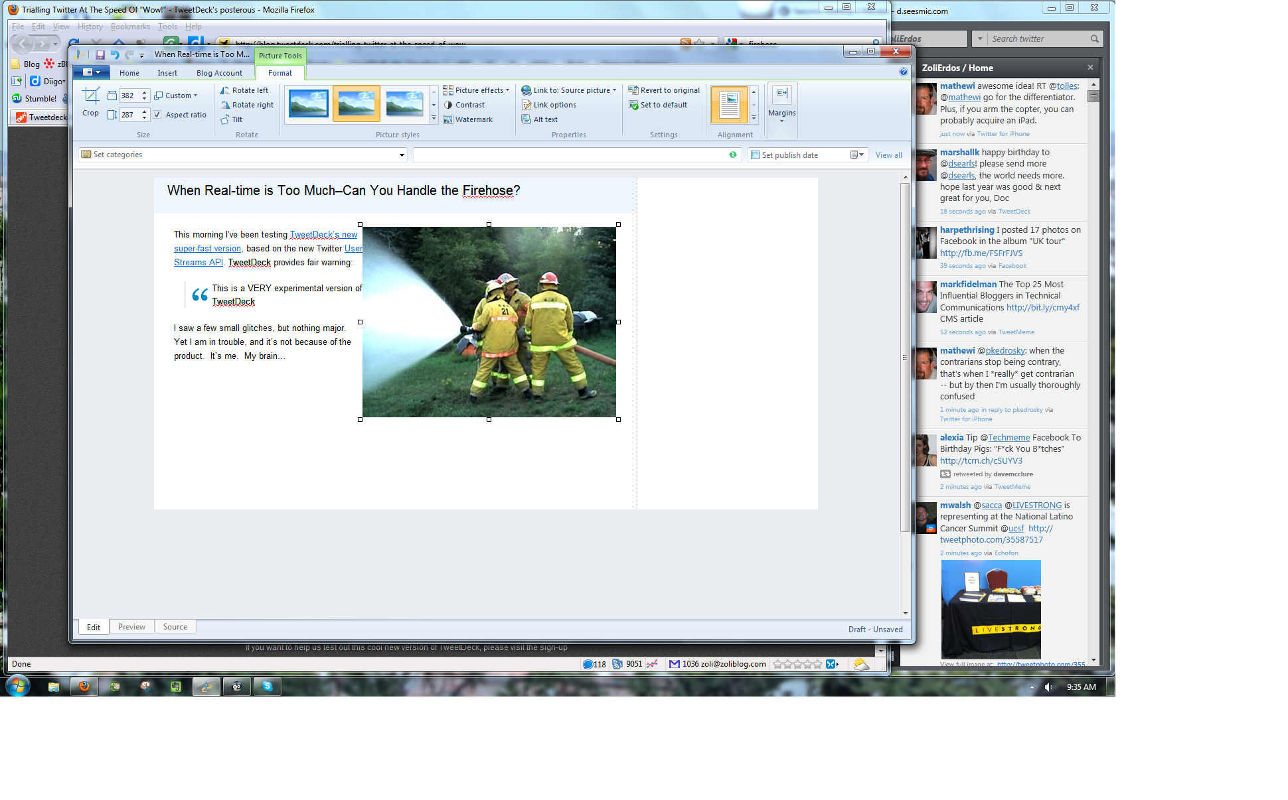Click the Windows Start orb
Viewport: 1288px width, 800px height.
coord(18,686)
